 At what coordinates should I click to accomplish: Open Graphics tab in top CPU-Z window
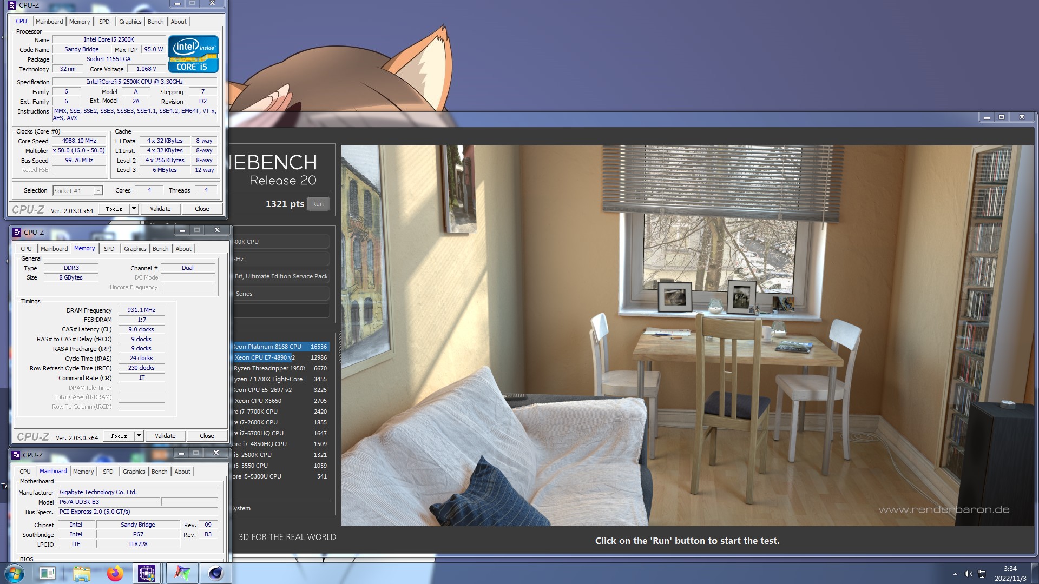tap(130, 22)
